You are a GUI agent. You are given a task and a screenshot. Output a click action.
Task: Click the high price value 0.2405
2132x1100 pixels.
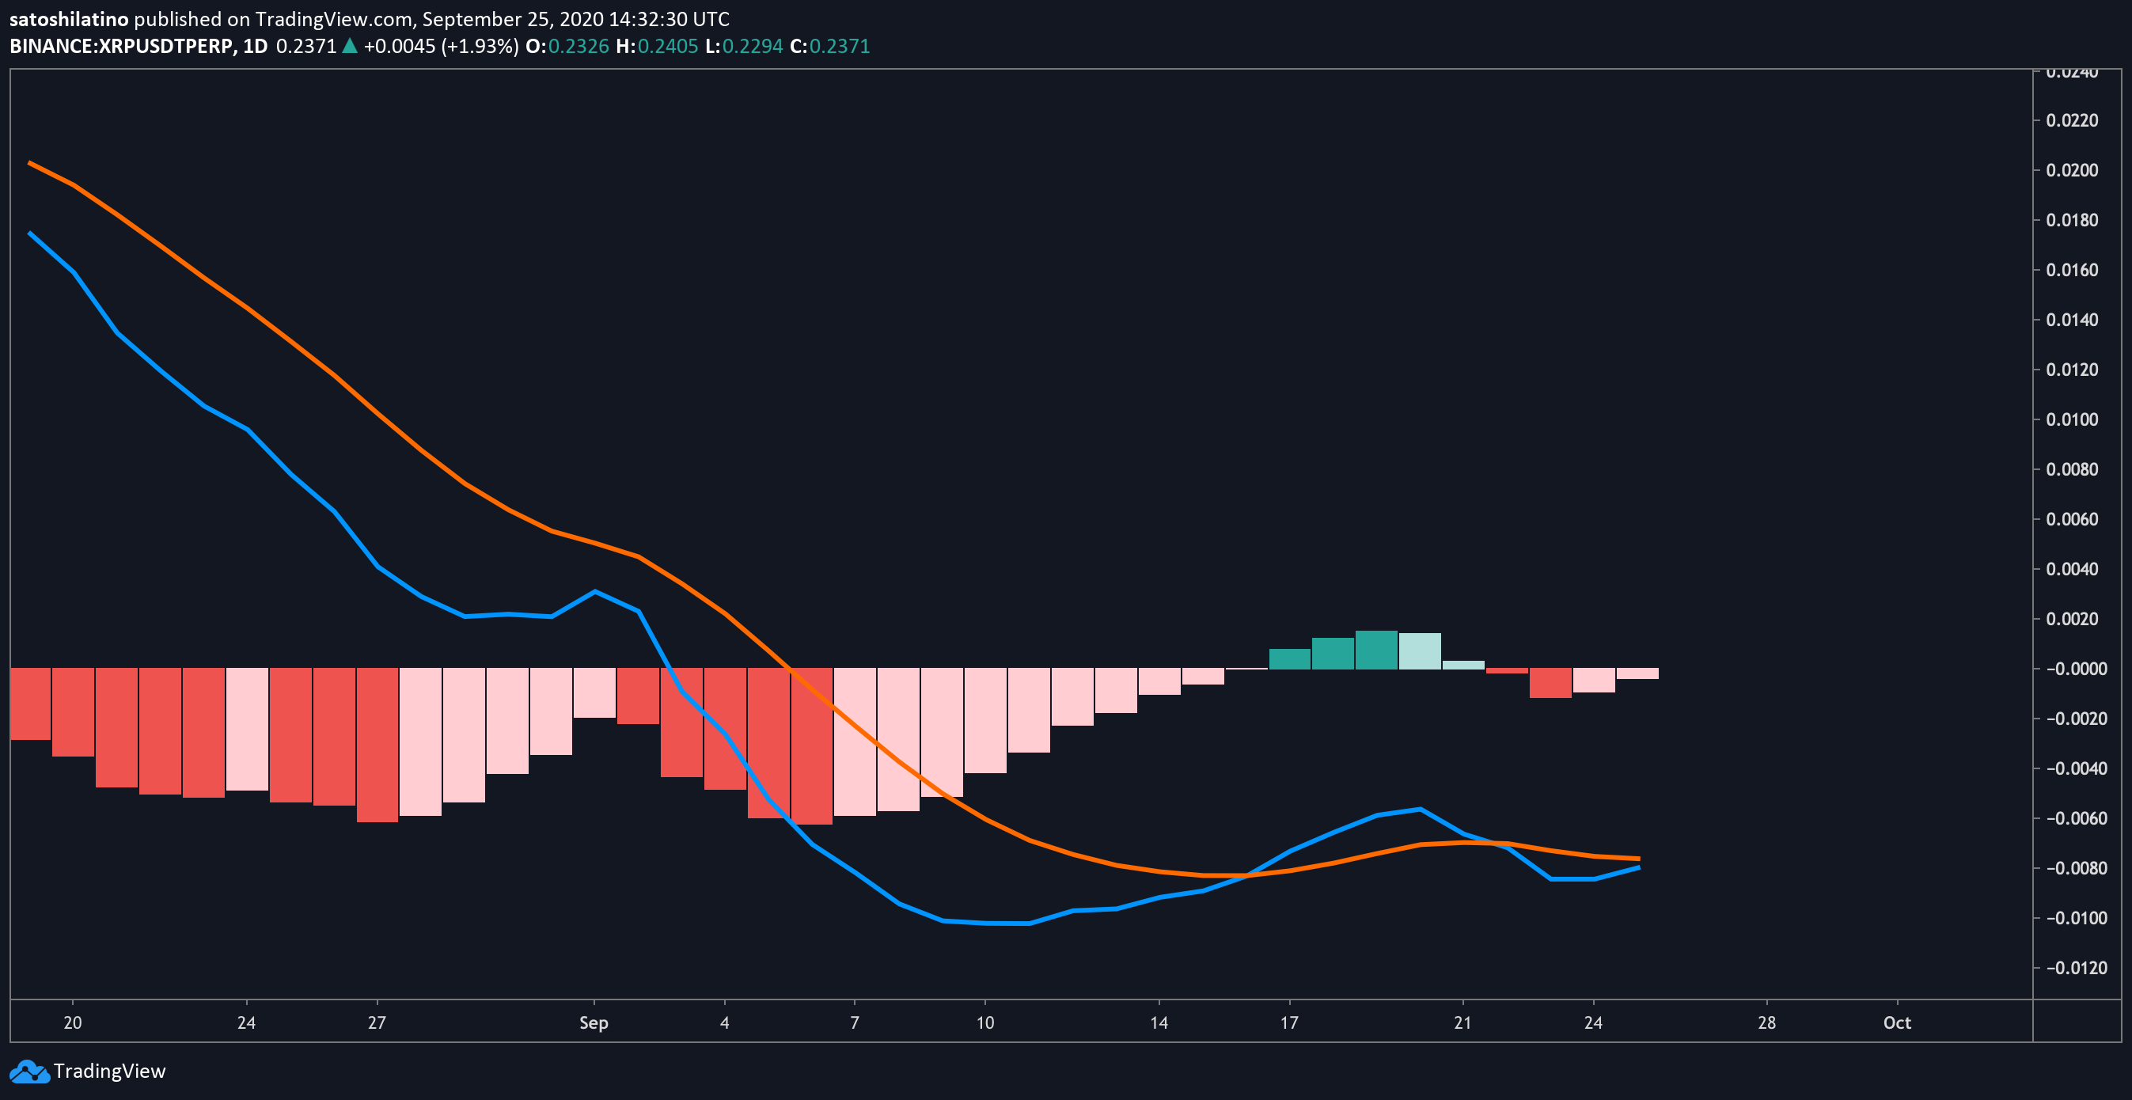tap(668, 47)
